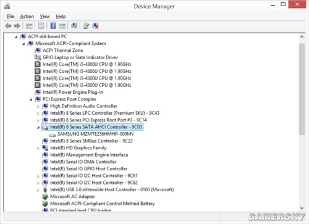This screenshot has width=309, height=224.
Task: Collapse the ACPI x64-based PC node
Action: pos(16,37)
